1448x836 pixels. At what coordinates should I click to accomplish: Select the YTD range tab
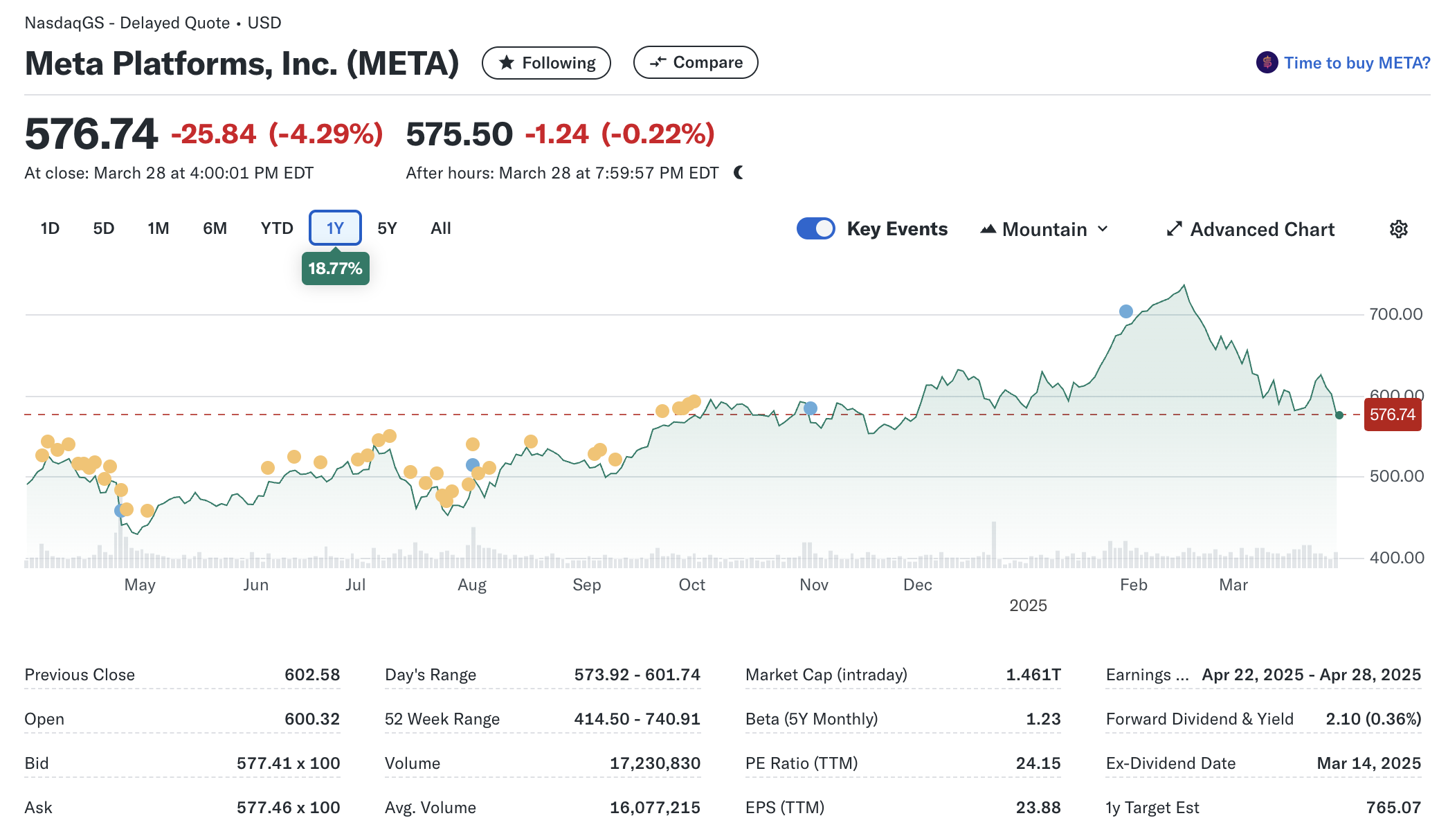[277, 228]
